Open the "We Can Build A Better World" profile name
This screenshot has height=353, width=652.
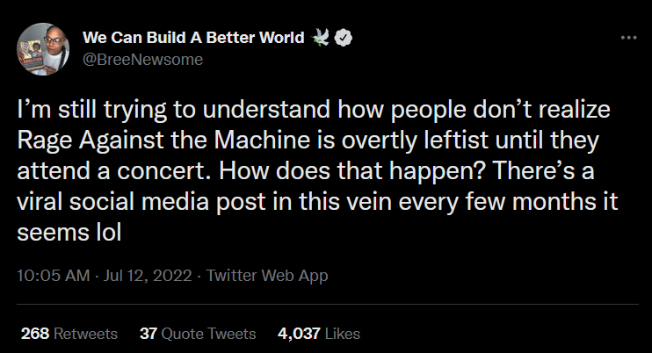point(192,37)
